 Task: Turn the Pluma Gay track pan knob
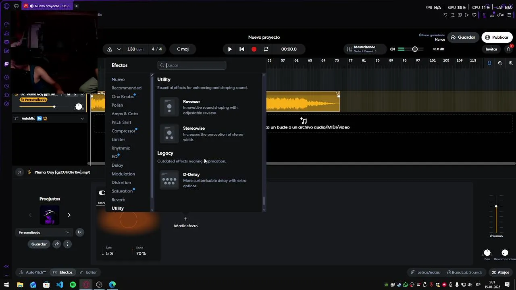coord(79,107)
